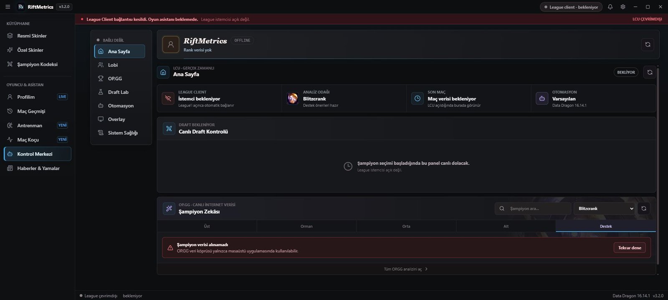Click the Şampiyon ara search field
The width and height of the screenshot is (668, 300).
click(x=533, y=208)
